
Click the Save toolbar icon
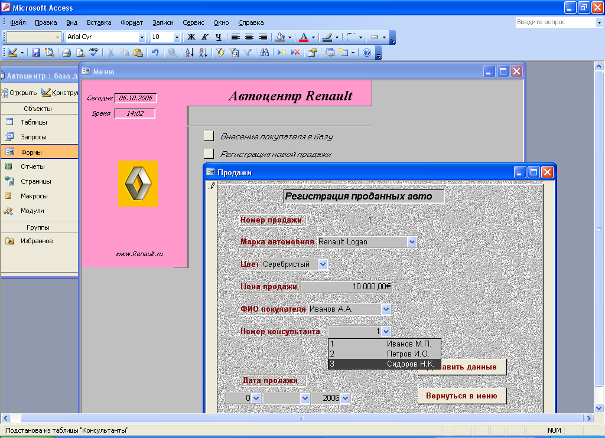point(36,53)
